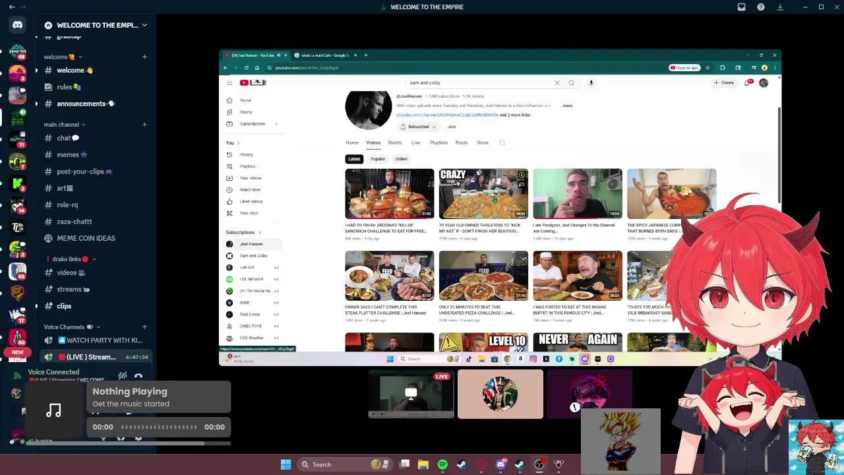Screen dimensions: 844x475
Task: Click the music note album art tile
Action: [x=53, y=410]
